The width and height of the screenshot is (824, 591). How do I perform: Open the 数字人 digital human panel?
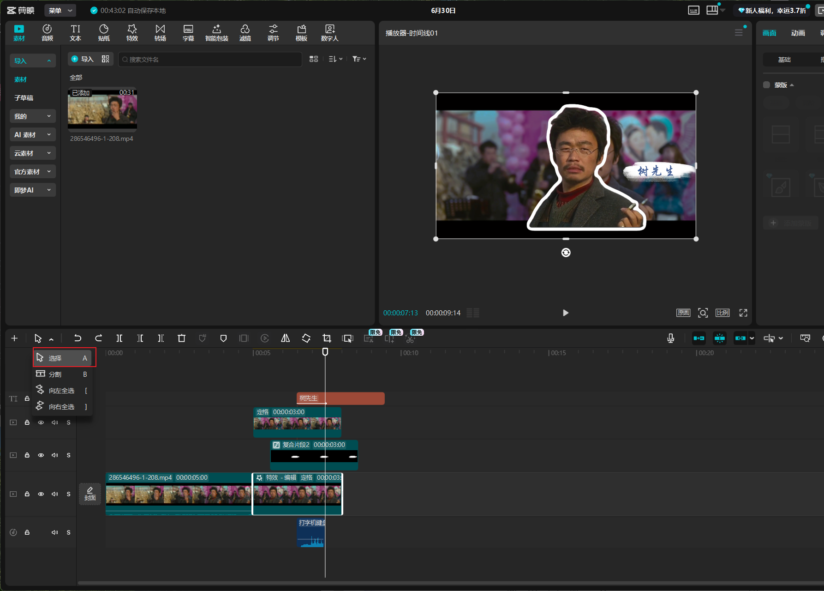[330, 33]
